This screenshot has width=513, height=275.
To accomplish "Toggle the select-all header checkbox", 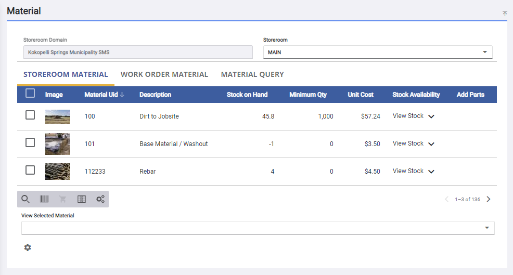I will click(x=30, y=94).
